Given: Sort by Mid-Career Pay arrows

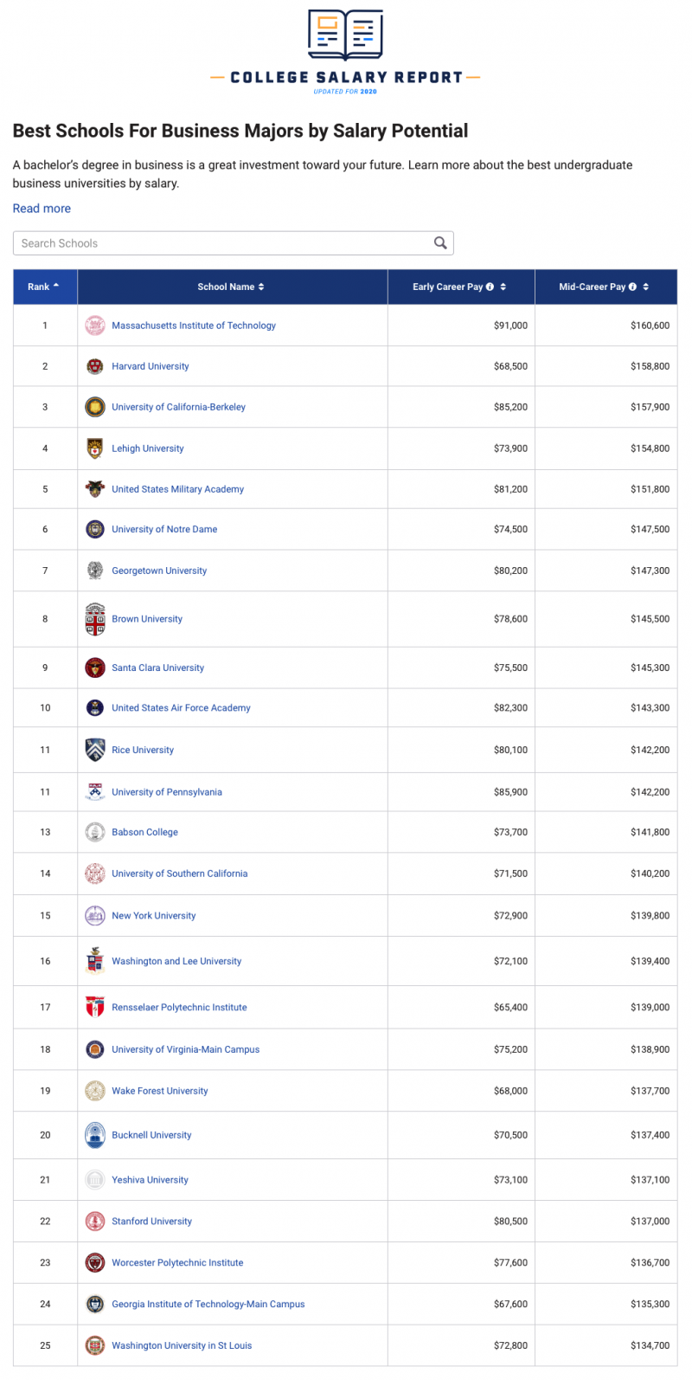Looking at the screenshot, I should (646, 287).
